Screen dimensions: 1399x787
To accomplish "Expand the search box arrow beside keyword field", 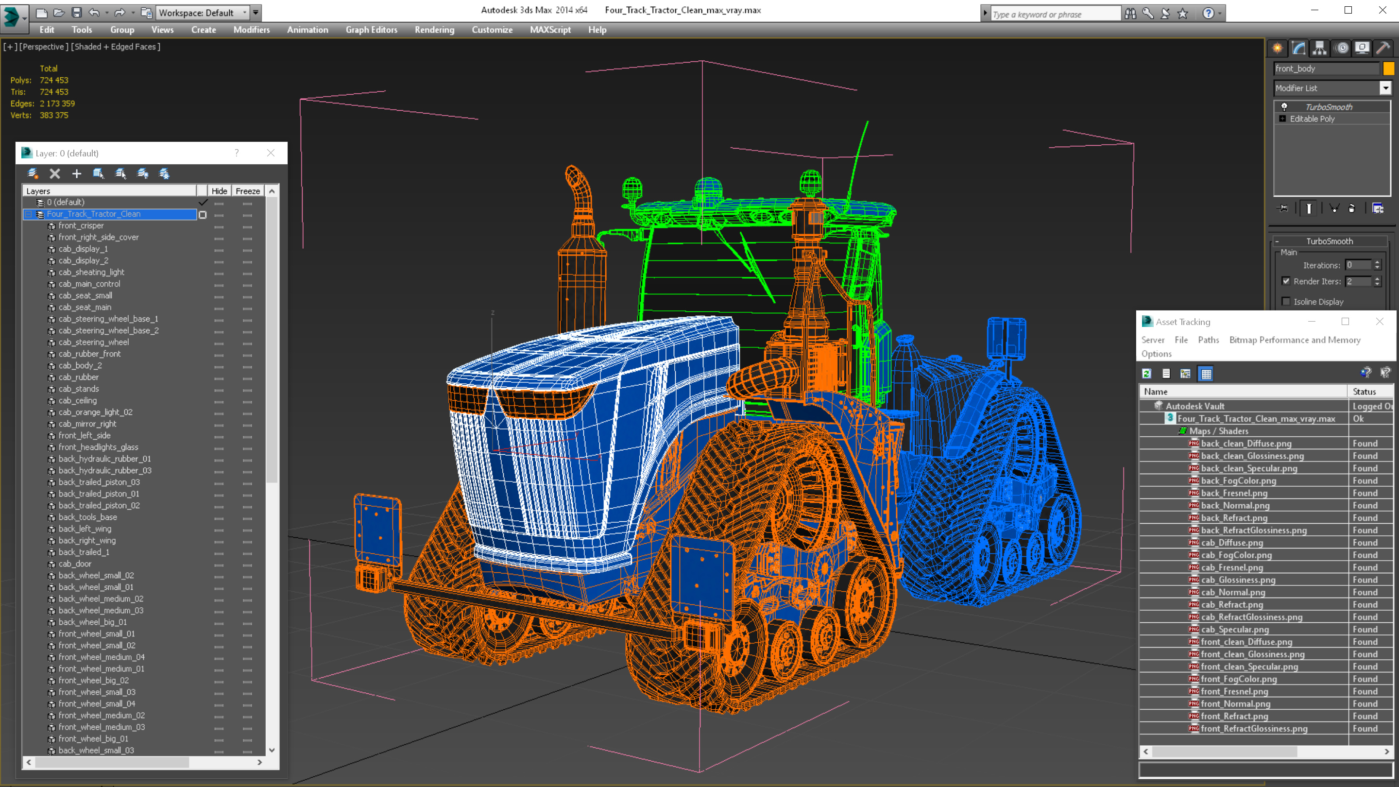I will point(985,14).
